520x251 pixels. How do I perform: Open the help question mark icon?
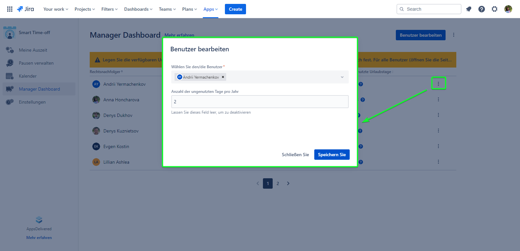[482, 9]
